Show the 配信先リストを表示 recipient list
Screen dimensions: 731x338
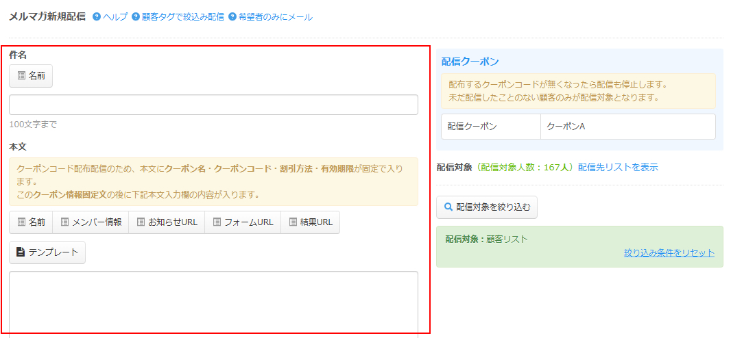click(618, 167)
